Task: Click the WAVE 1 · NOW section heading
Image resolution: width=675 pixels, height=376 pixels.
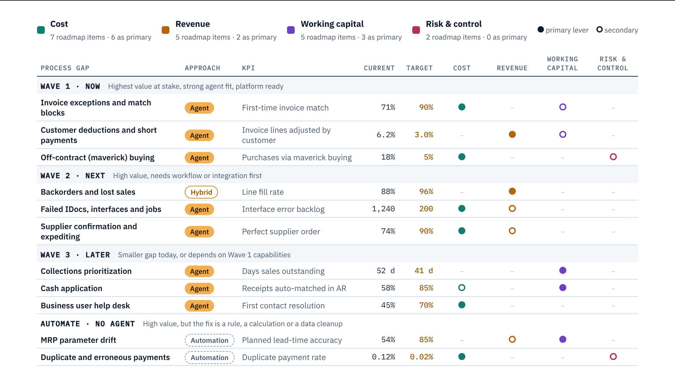Action: pos(70,86)
